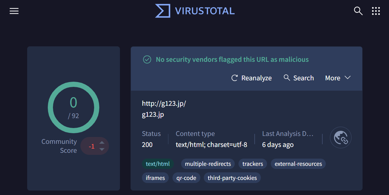Viewport: 389px width, 195px height.
Task: Open the apps grid menu
Action: 376,11
